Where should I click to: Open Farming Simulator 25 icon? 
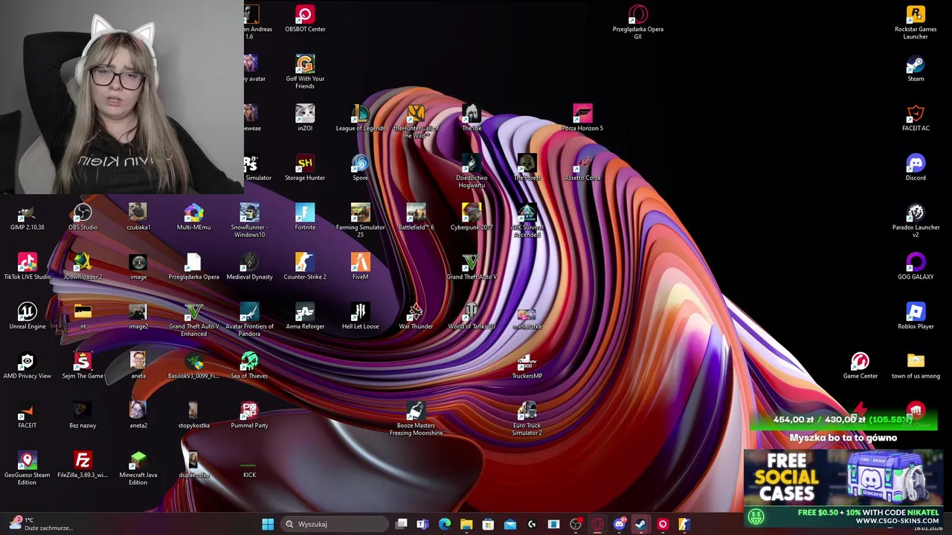(360, 221)
